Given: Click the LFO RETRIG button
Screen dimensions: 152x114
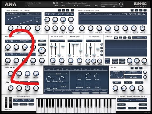Looking at the screenshot, I should 128,82.
